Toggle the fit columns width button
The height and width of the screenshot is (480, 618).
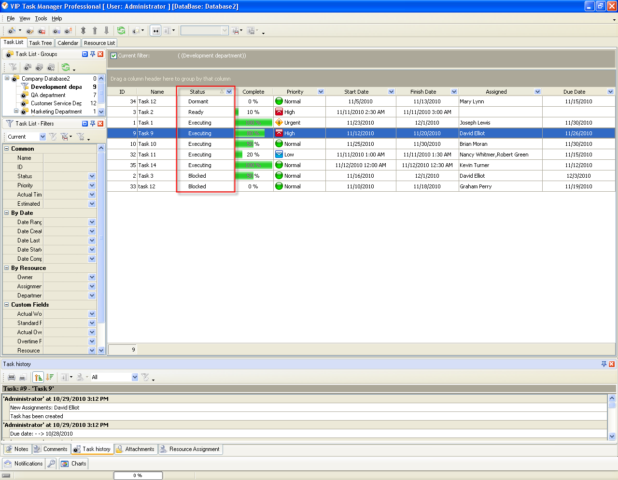coord(155,31)
